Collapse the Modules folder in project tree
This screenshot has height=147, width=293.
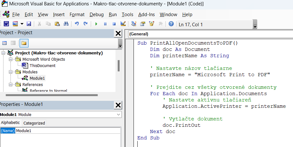pos(10,72)
